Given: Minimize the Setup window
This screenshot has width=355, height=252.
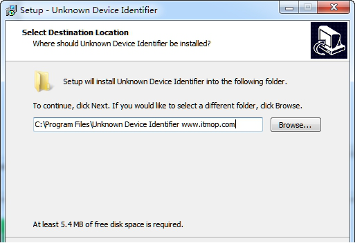Looking at the screenshot, I should 289,8.
